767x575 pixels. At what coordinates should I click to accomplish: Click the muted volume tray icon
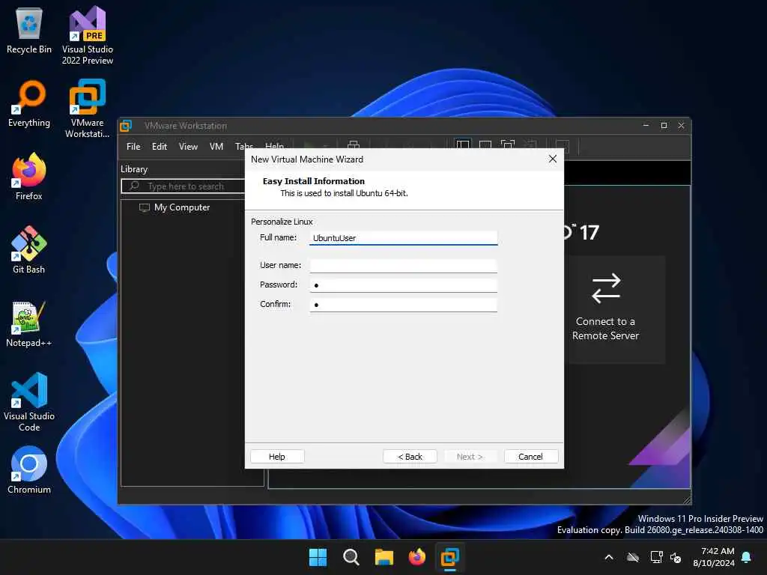click(676, 557)
